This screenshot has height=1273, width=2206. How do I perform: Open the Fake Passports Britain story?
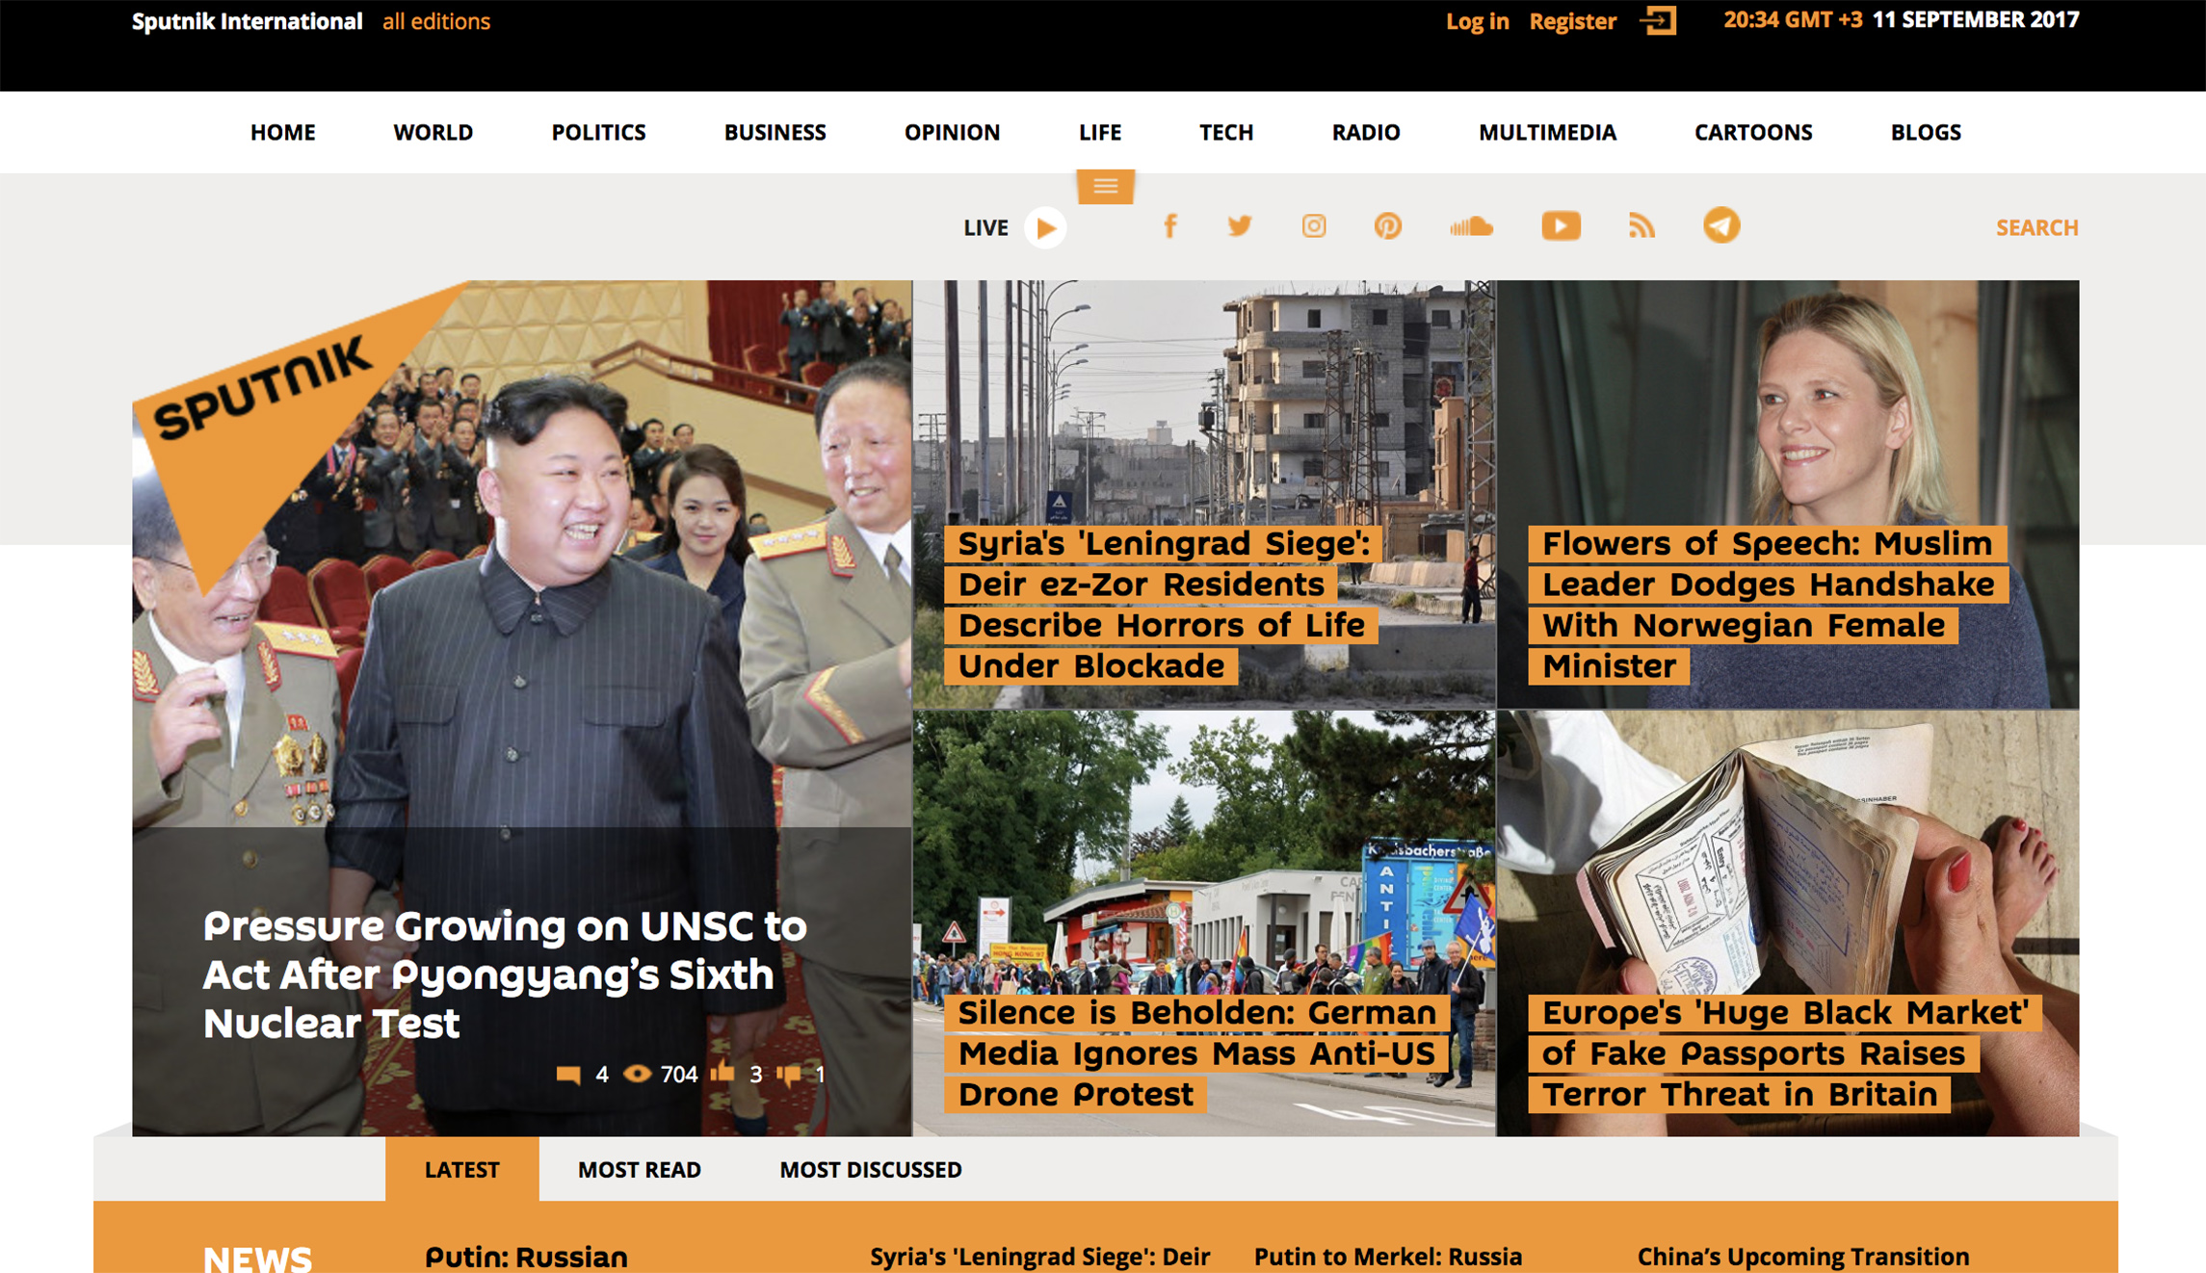coord(1784,1053)
